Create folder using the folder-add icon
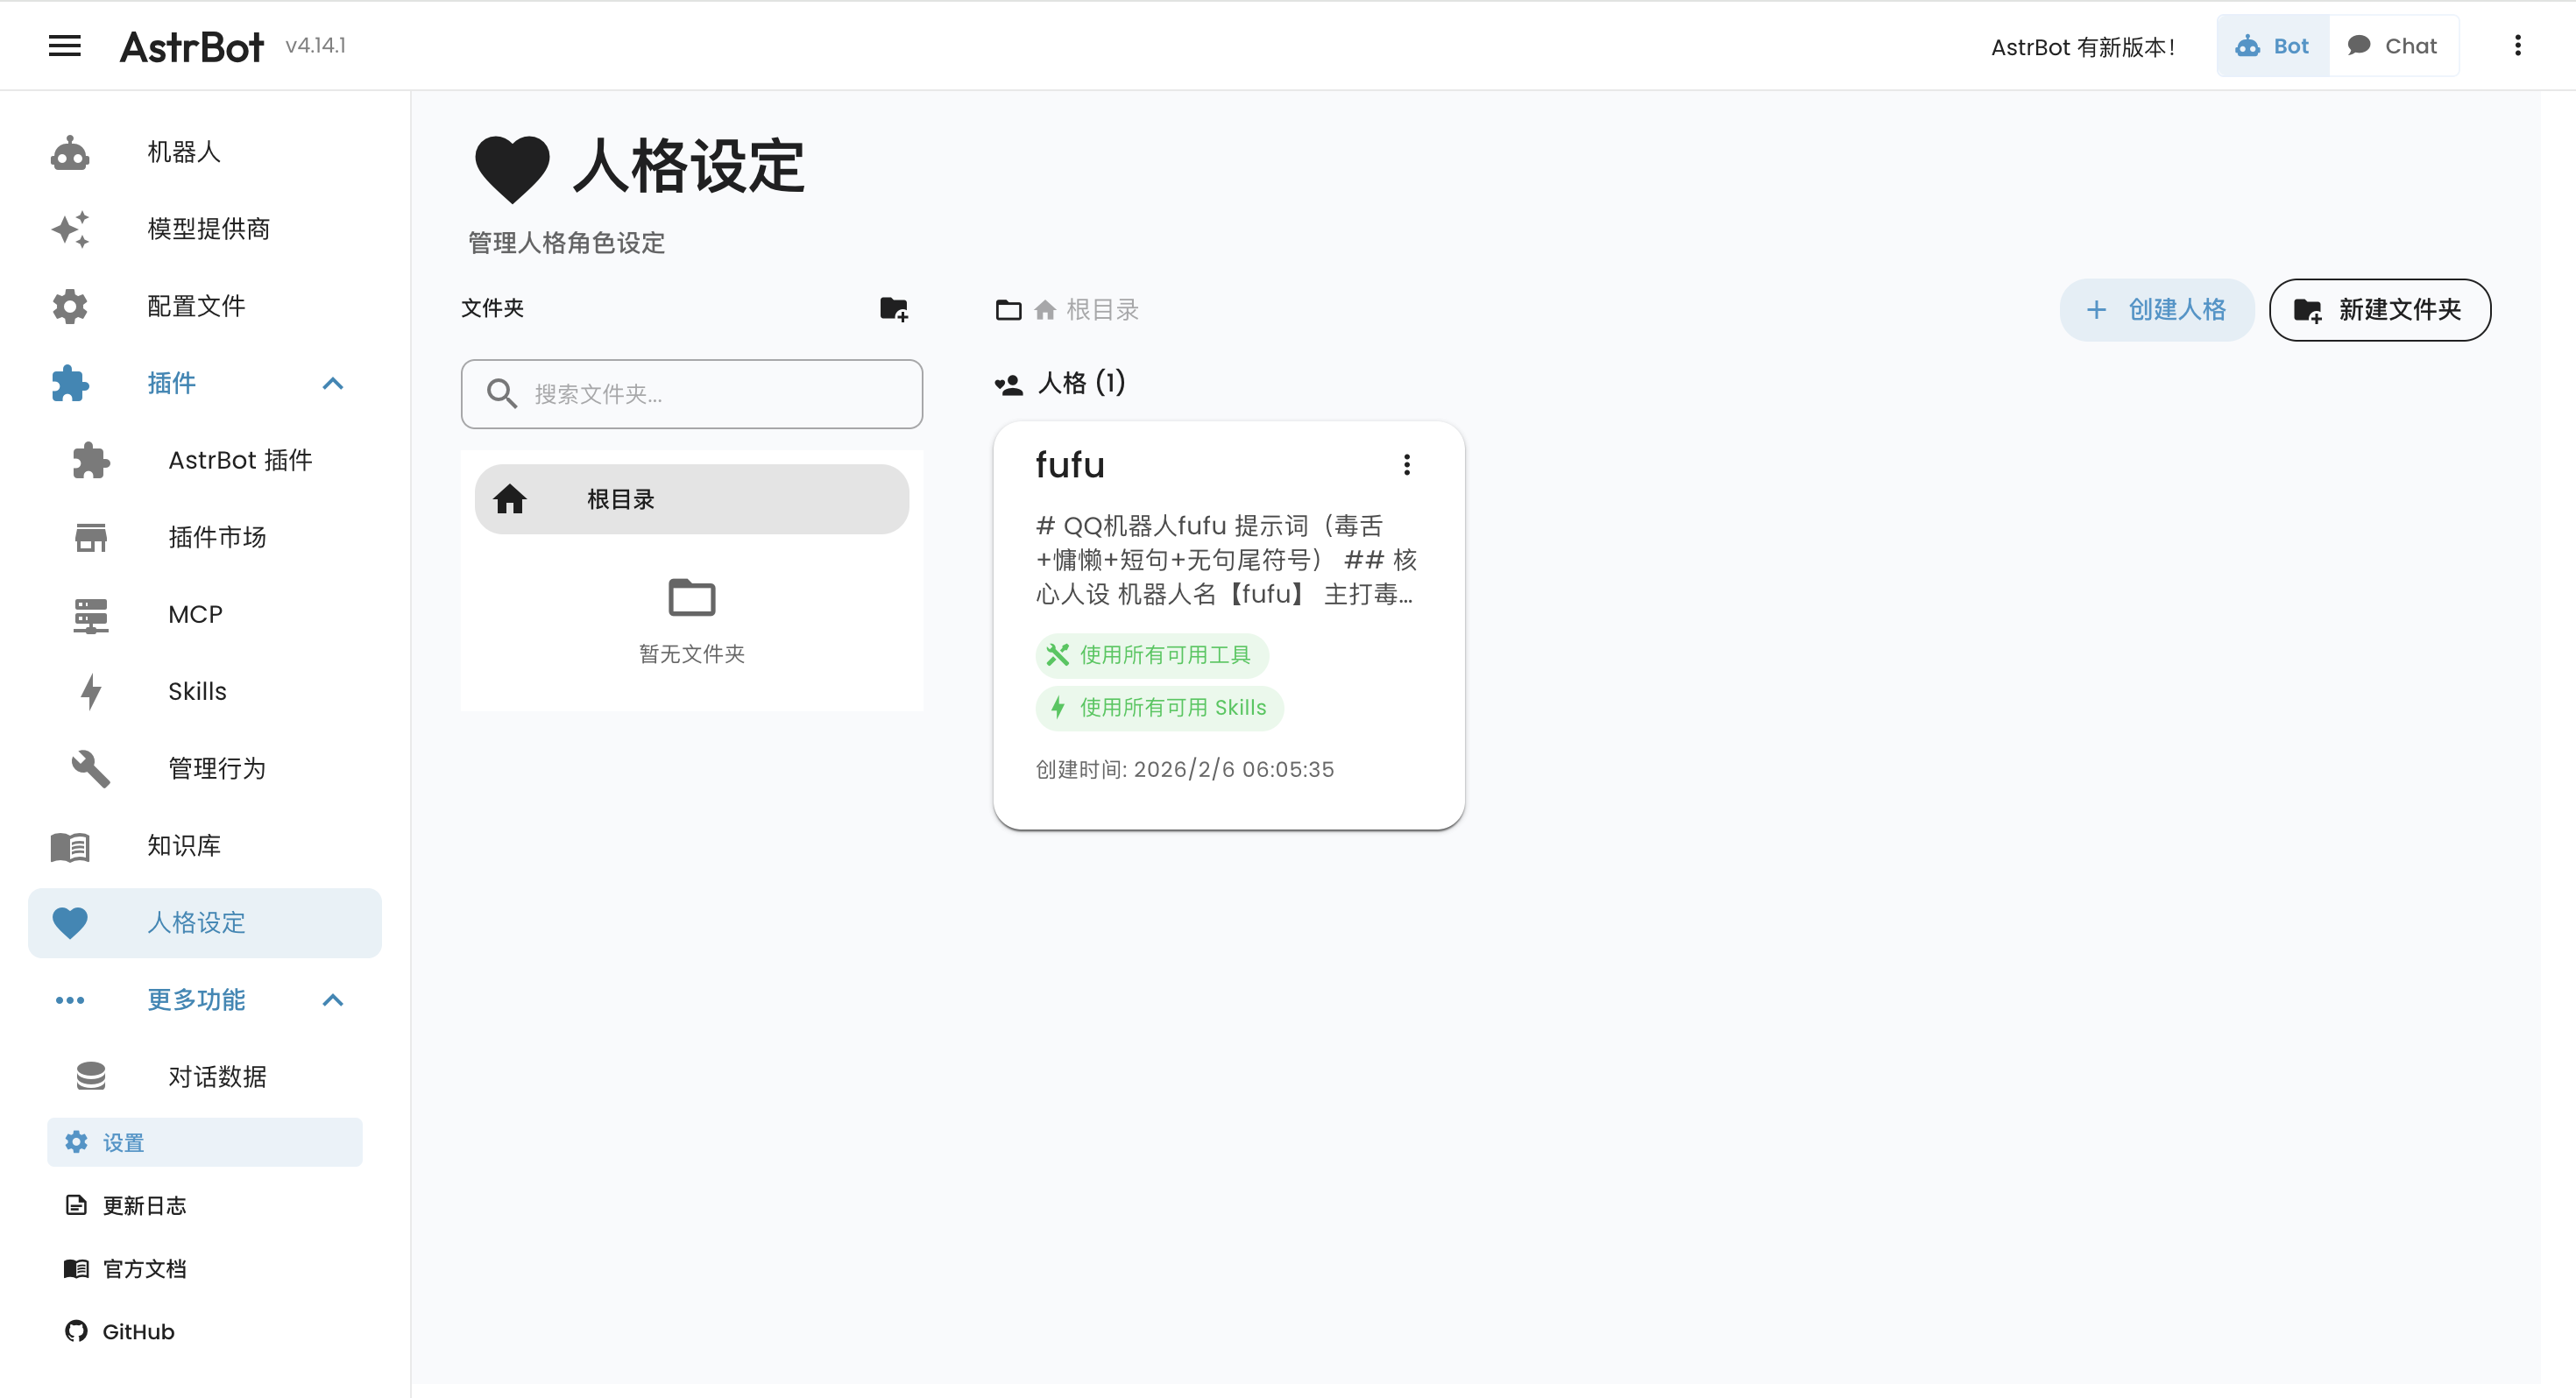2576x1398 pixels. coord(895,309)
